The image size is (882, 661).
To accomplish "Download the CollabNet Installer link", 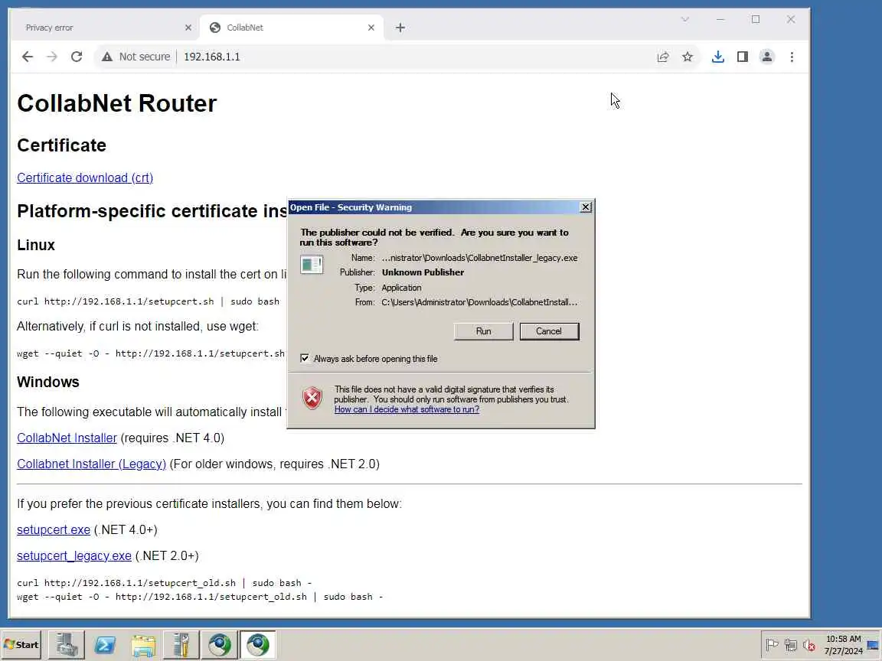I will coord(67,438).
